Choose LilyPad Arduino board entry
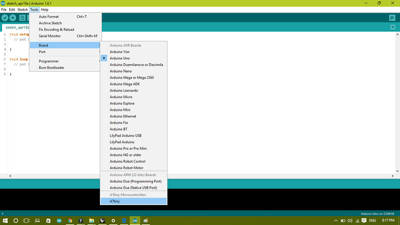Viewport: 400px width, 225px height. [x=134, y=142]
